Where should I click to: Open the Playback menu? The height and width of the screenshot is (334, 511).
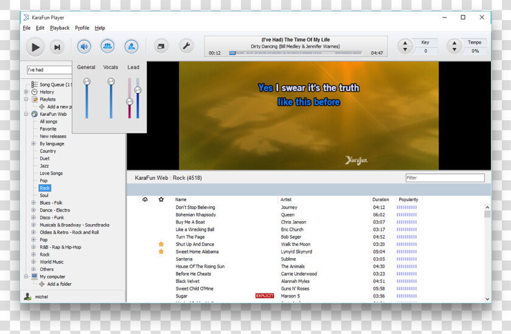pyautogui.click(x=60, y=28)
